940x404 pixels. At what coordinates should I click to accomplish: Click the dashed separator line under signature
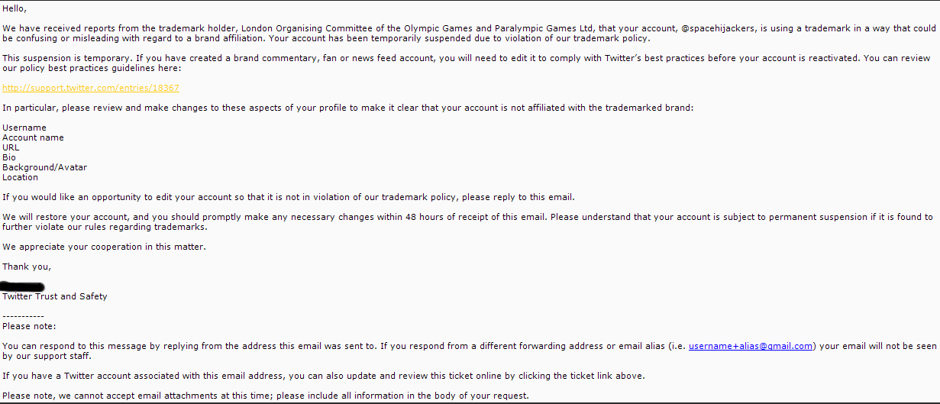click(23, 316)
